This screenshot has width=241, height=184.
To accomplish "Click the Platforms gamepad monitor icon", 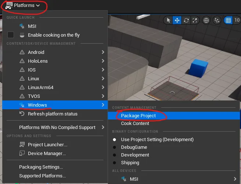I will click(9, 6).
